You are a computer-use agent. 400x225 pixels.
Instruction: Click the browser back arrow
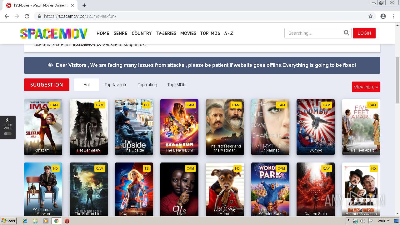tap(7, 16)
